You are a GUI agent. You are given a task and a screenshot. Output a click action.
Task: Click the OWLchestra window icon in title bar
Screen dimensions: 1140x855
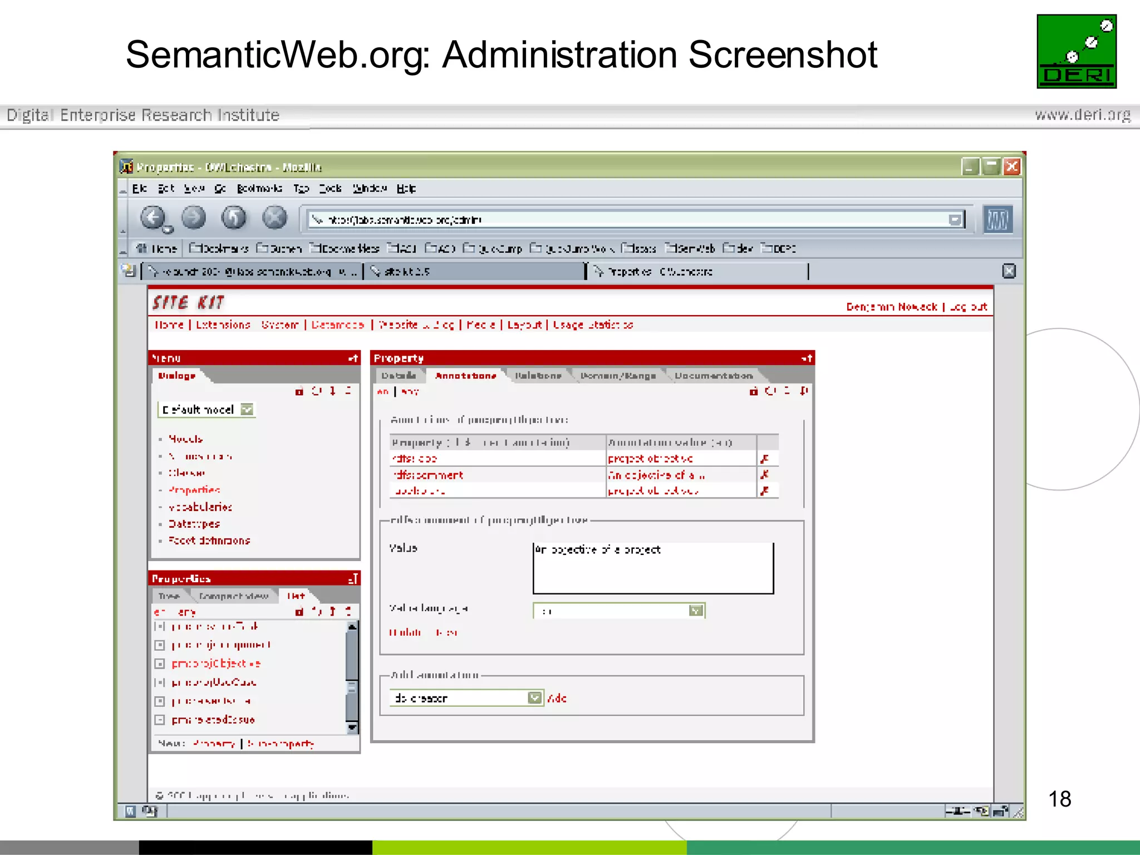[127, 166]
